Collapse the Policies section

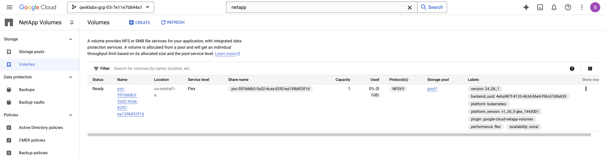tap(71, 115)
